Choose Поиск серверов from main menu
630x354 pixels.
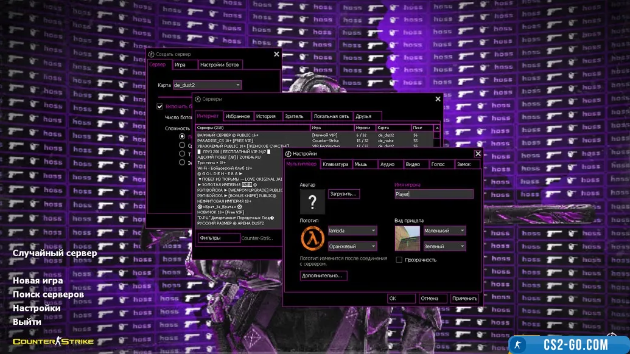[x=49, y=294]
